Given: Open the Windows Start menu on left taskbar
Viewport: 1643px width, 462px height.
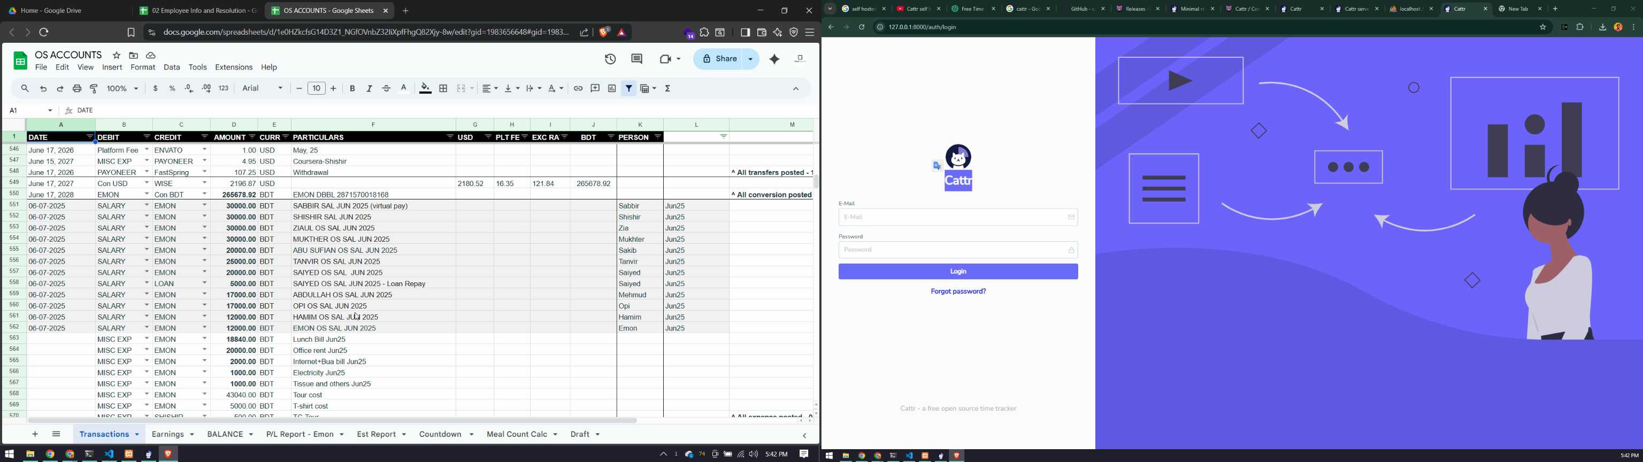Looking at the screenshot, I should [9, 455].
